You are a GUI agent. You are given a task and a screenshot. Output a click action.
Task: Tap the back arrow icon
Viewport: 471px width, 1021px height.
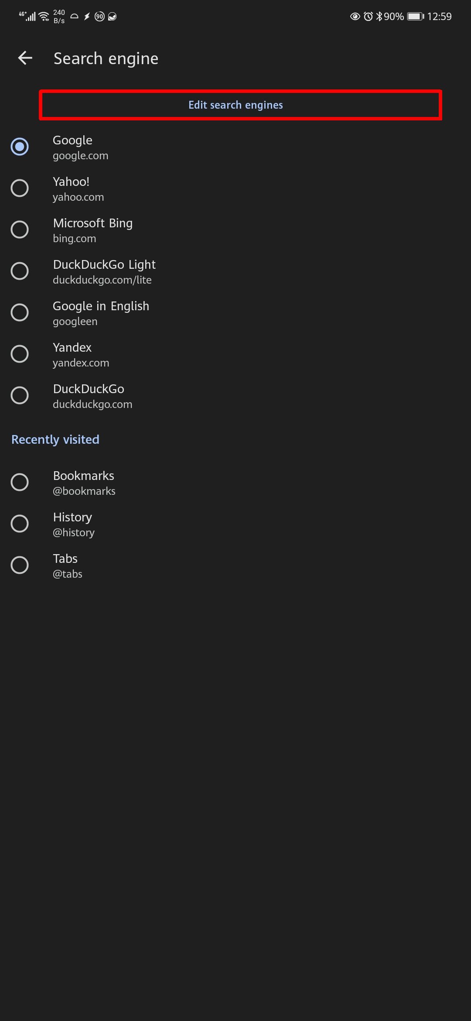pyautogui.click(x=25, y=58)
